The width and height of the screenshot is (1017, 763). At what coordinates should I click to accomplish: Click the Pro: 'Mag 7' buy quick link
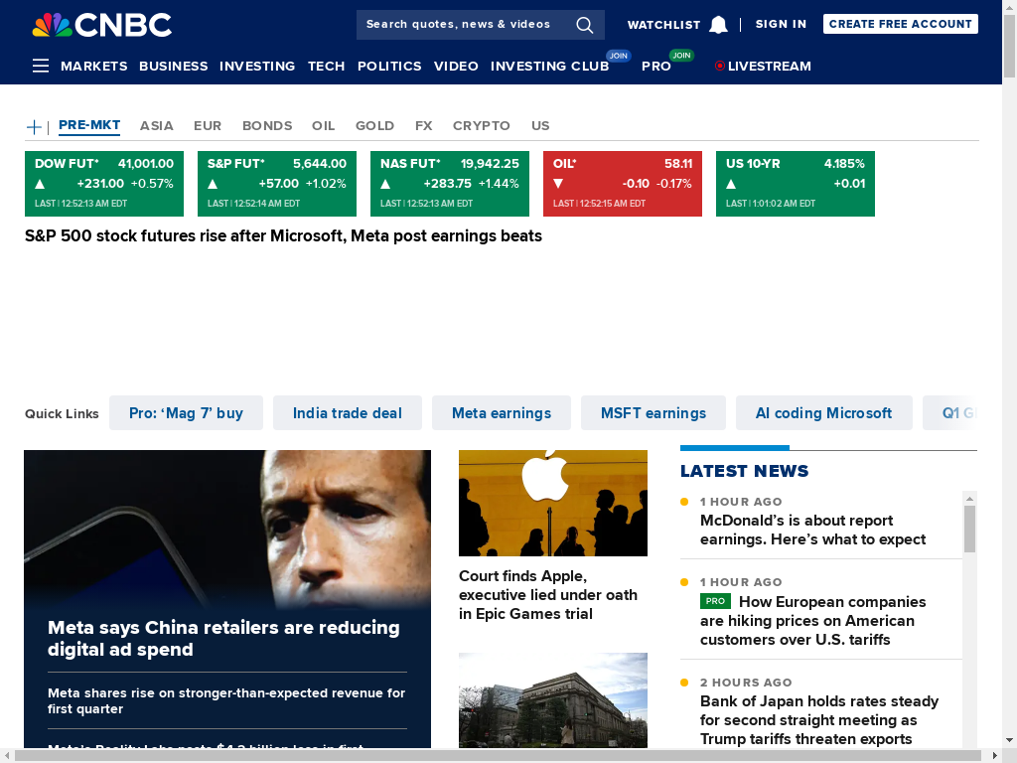(186, 413)
